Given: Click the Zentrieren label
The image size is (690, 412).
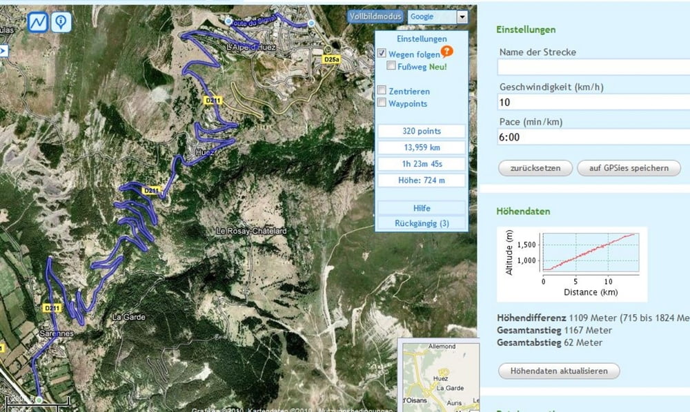Looking at the screenshot, I should [x=409, y=92].
